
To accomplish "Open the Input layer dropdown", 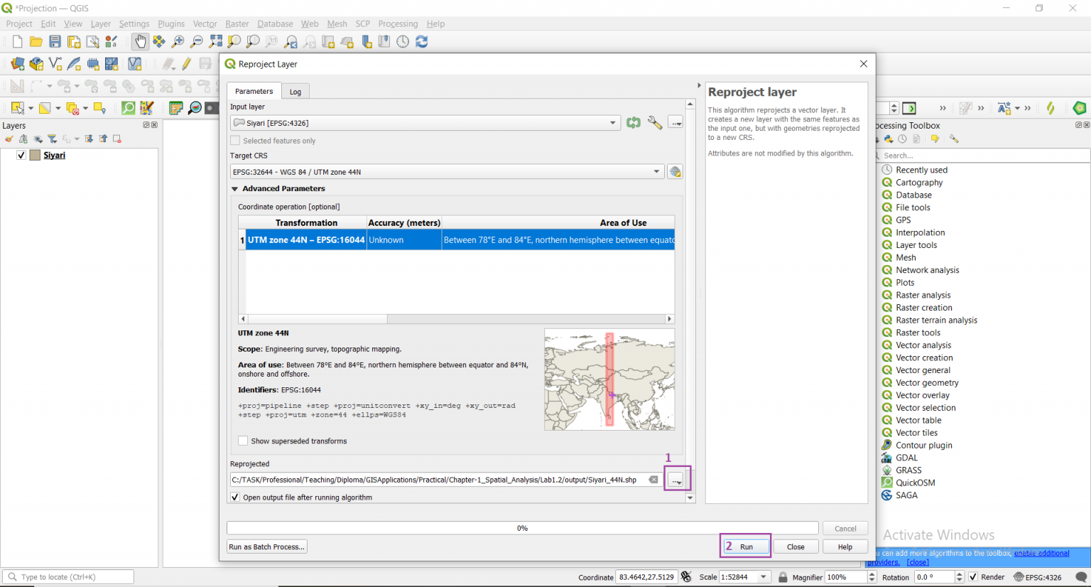I will 612,122.
